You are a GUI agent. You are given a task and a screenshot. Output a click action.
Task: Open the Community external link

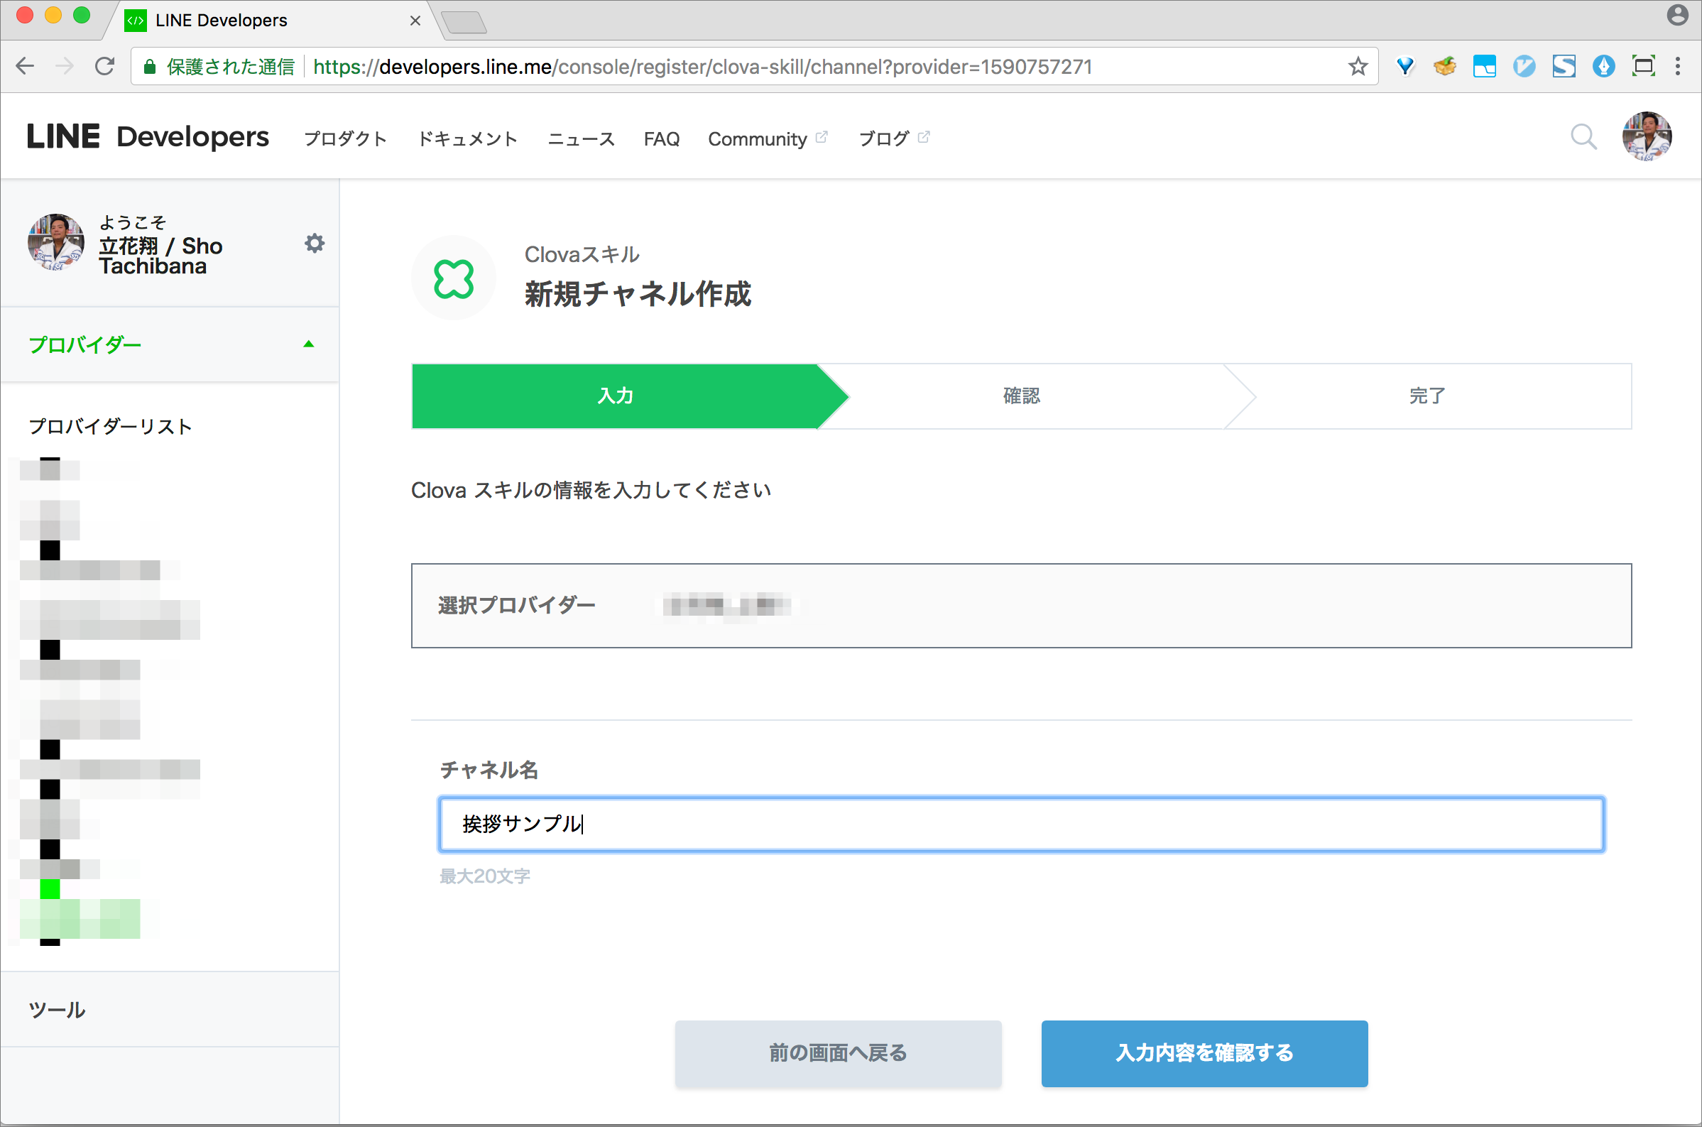[x=768, y=138]
